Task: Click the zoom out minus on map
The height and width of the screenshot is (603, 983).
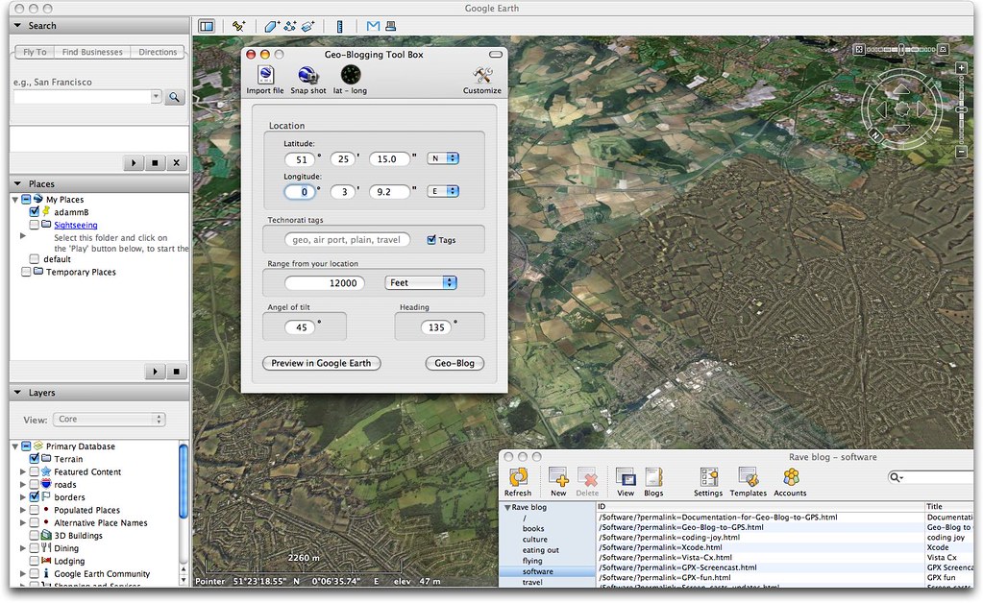Action: tap(961, 152)
